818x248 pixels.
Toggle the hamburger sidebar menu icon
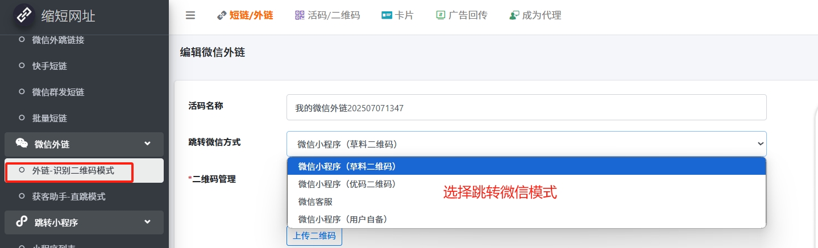[190, 15]
